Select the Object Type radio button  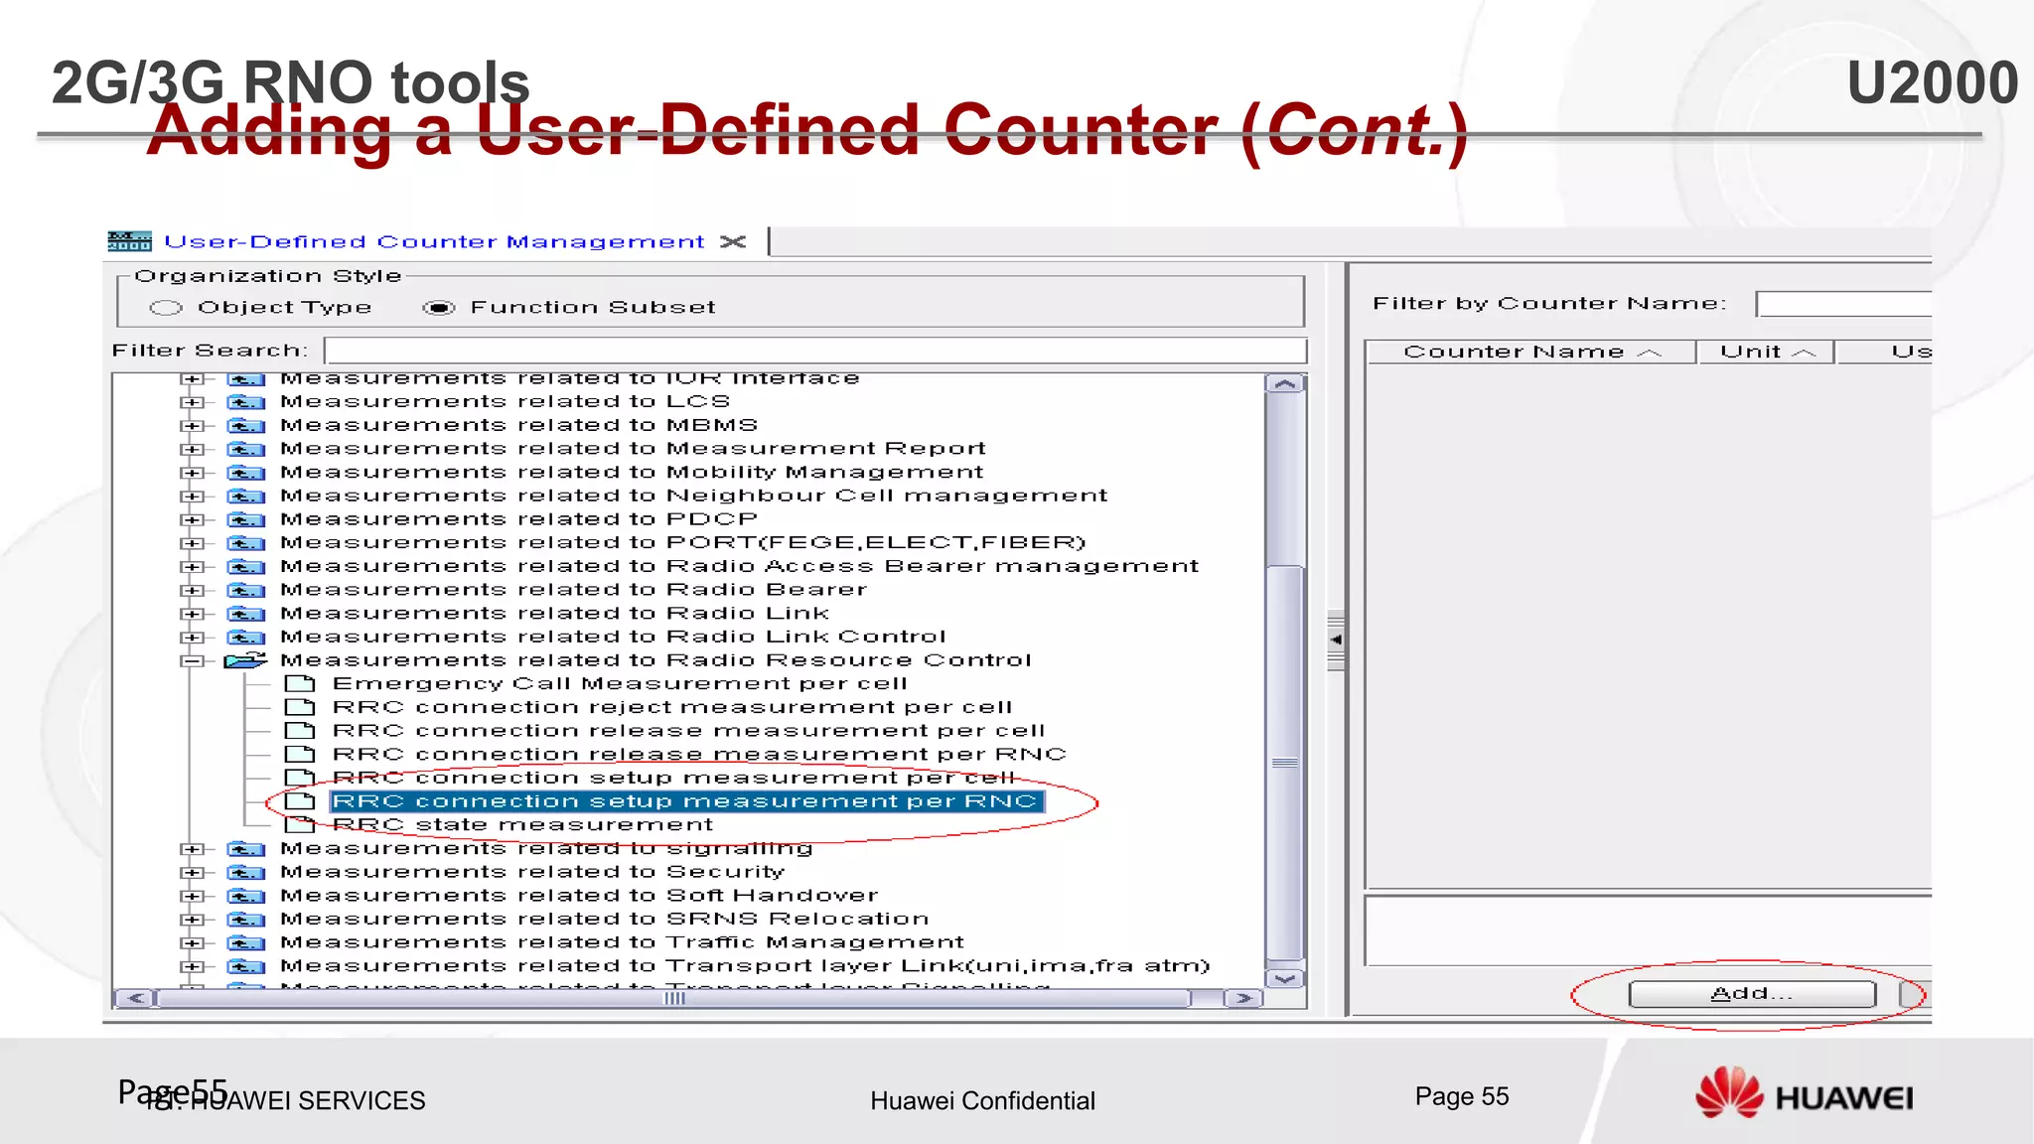(166, 308)
